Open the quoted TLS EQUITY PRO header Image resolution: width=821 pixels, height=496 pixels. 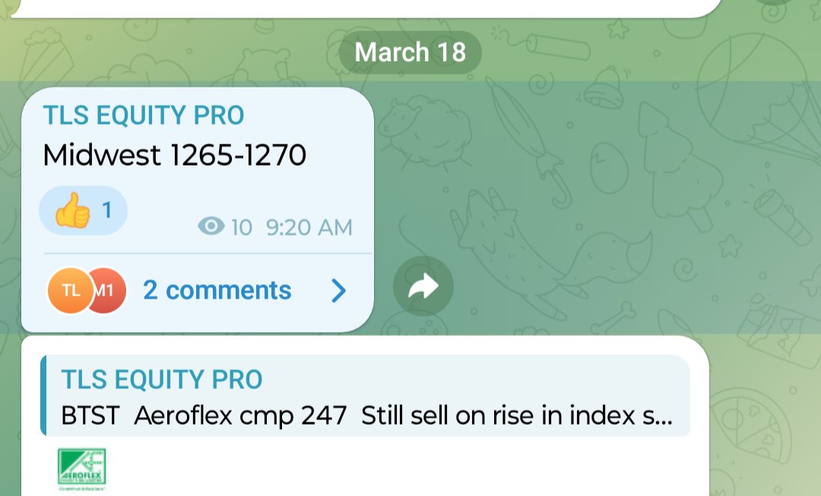pyautogui.click(x=162, y=379)
